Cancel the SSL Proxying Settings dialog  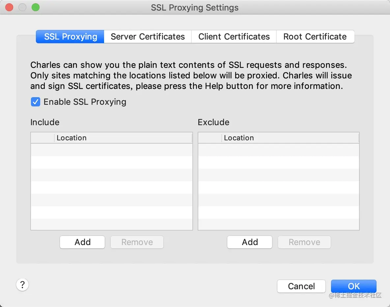tap(301, 286)
